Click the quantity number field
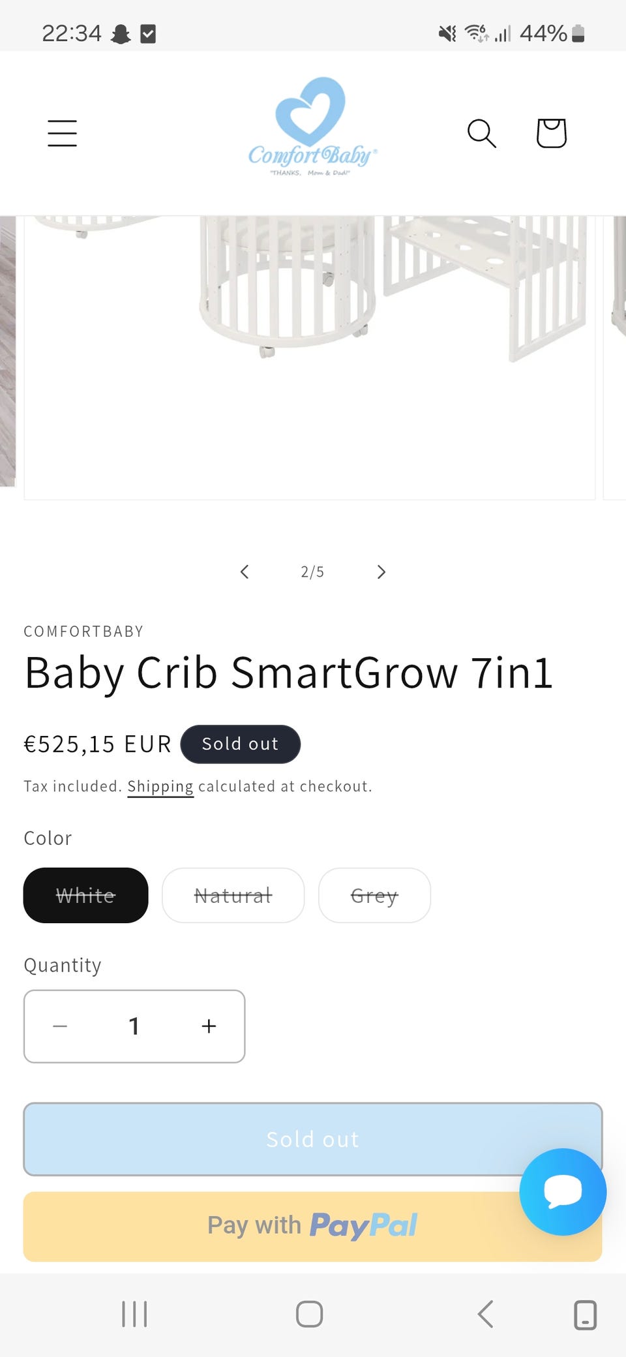The height and width of the screenshot is (1357, 626). point(134,1026)
